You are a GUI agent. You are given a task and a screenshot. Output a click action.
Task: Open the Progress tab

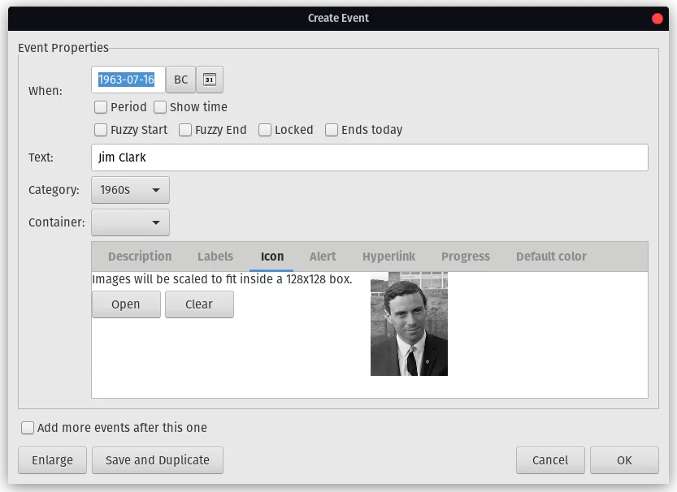[465, 257]
